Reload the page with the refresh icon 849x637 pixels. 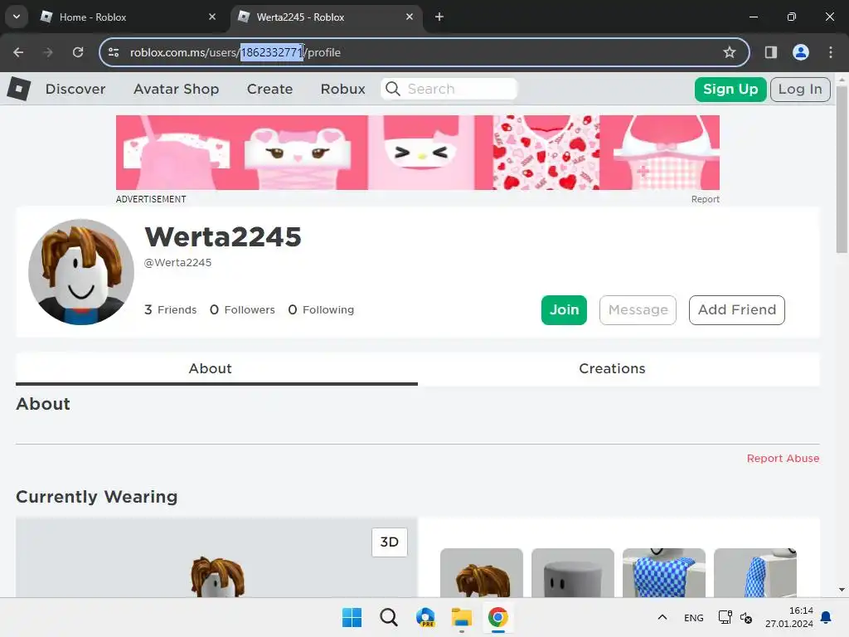coord(78,52)
